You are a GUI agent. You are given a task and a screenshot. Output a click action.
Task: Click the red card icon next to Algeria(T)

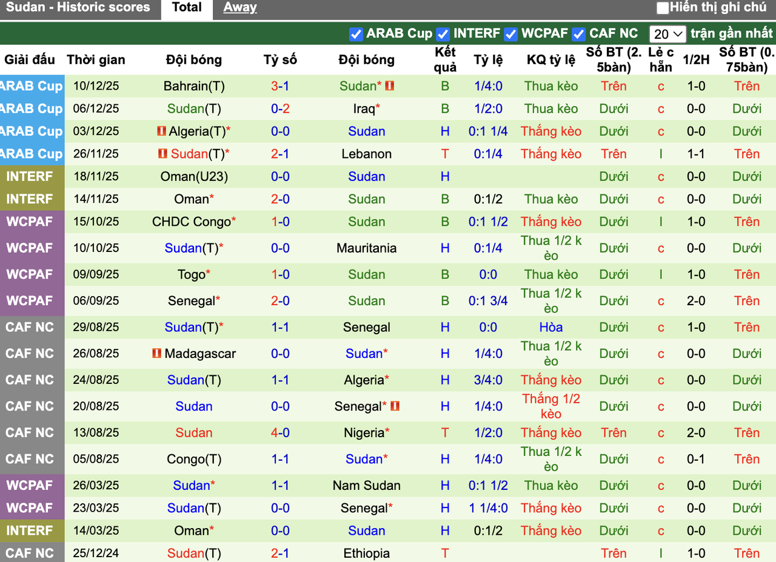pyautogui.click(x=161, y=131)
